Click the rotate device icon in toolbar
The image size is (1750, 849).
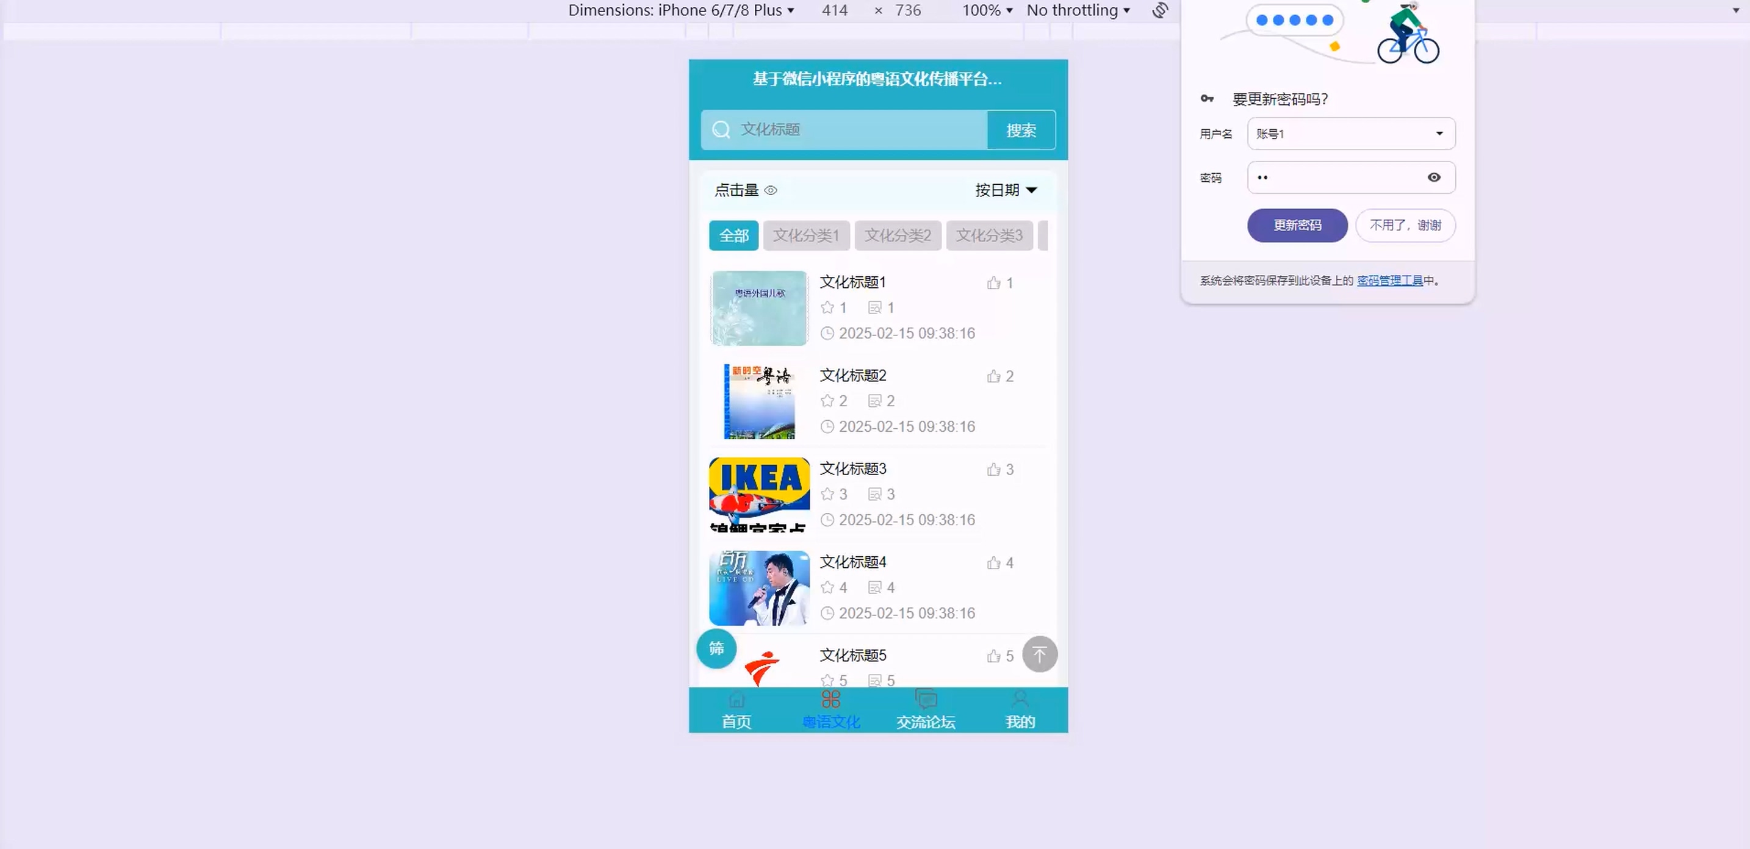(x=1161, y=10)
